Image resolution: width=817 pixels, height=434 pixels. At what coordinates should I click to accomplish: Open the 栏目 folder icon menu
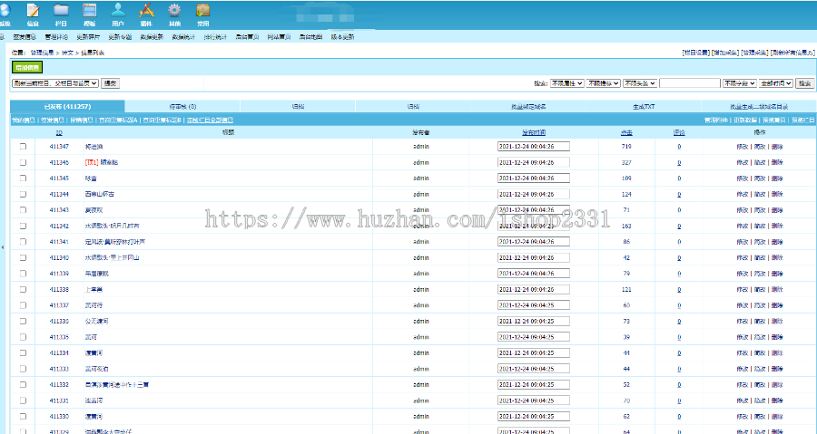(x=61, y=14)
